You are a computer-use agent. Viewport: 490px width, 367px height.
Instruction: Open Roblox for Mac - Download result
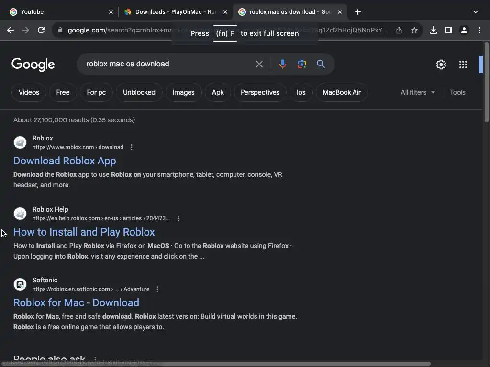76,302
